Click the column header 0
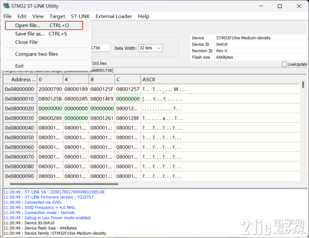 click(50, 80)
